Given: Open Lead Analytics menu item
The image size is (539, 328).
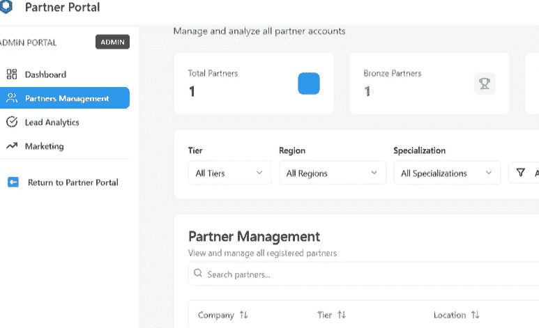Looking at the screenshot, I should [x=52, y=122].
